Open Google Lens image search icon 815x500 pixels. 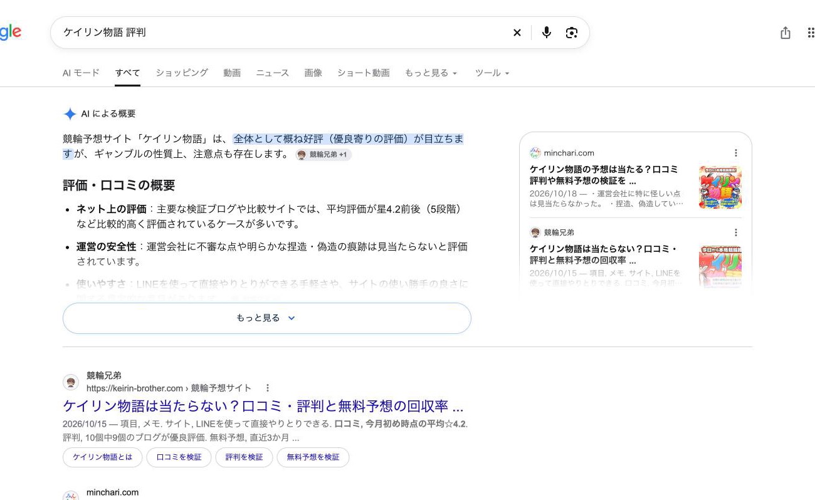pos(572,33)
